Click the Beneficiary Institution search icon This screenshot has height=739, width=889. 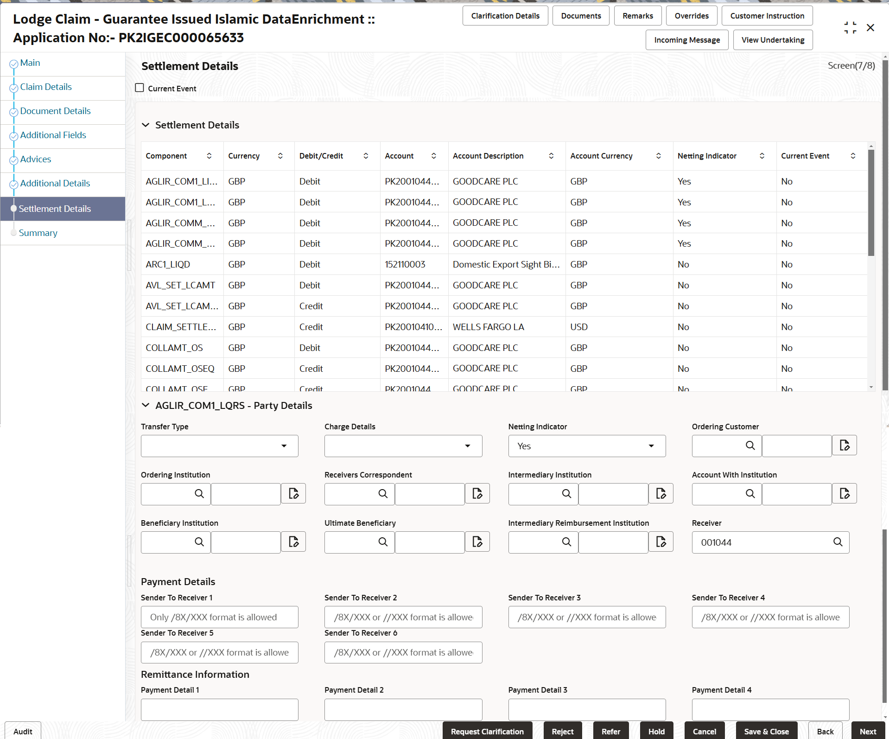[199, 542]
